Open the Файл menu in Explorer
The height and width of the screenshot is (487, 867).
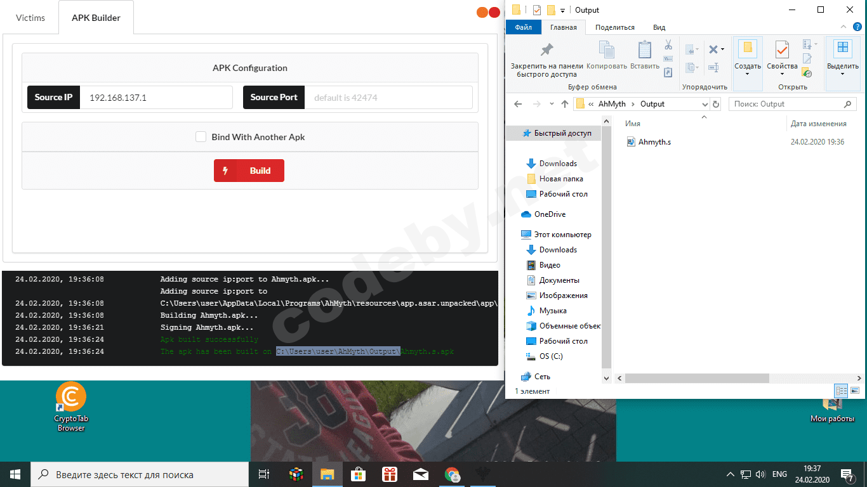pos(524,27)
